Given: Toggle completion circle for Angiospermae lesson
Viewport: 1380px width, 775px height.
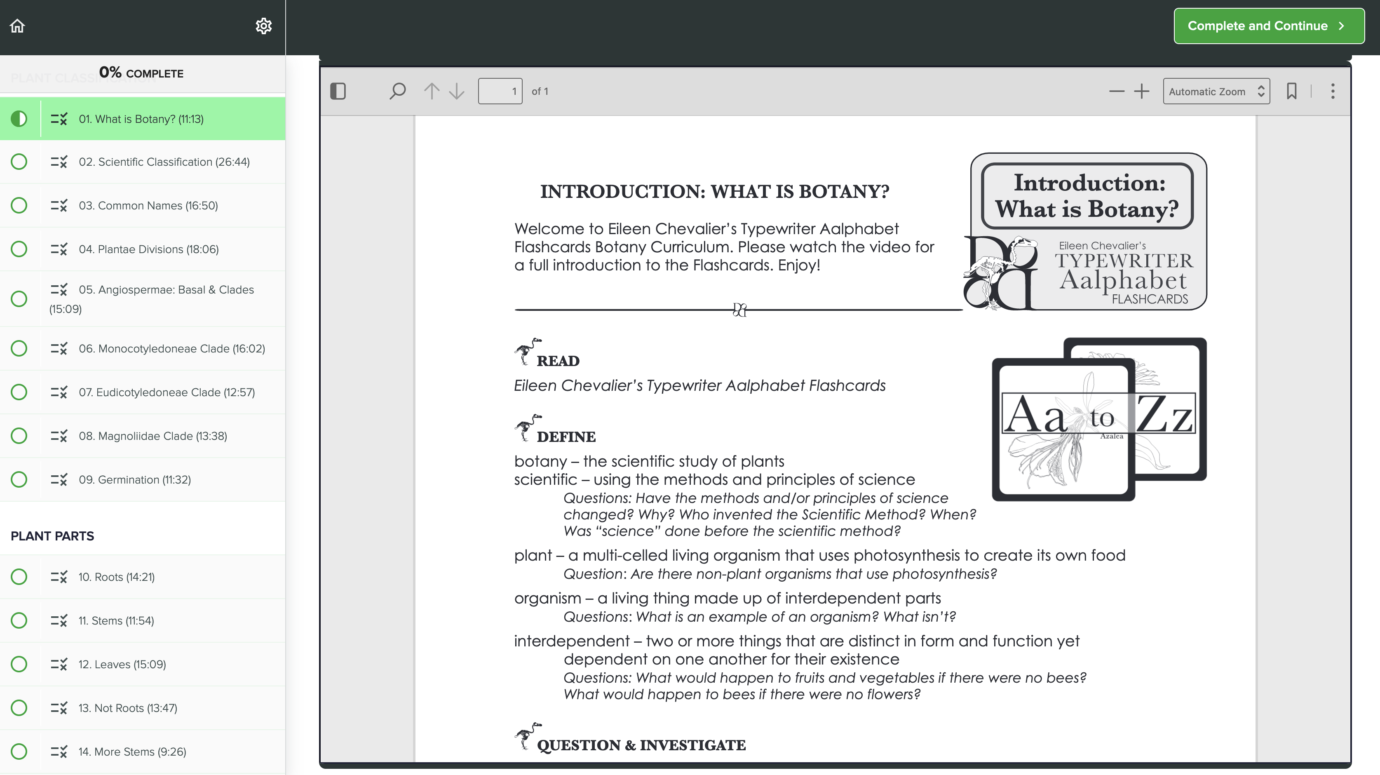Looking at the screenshot, I should [x=19, y=298].
